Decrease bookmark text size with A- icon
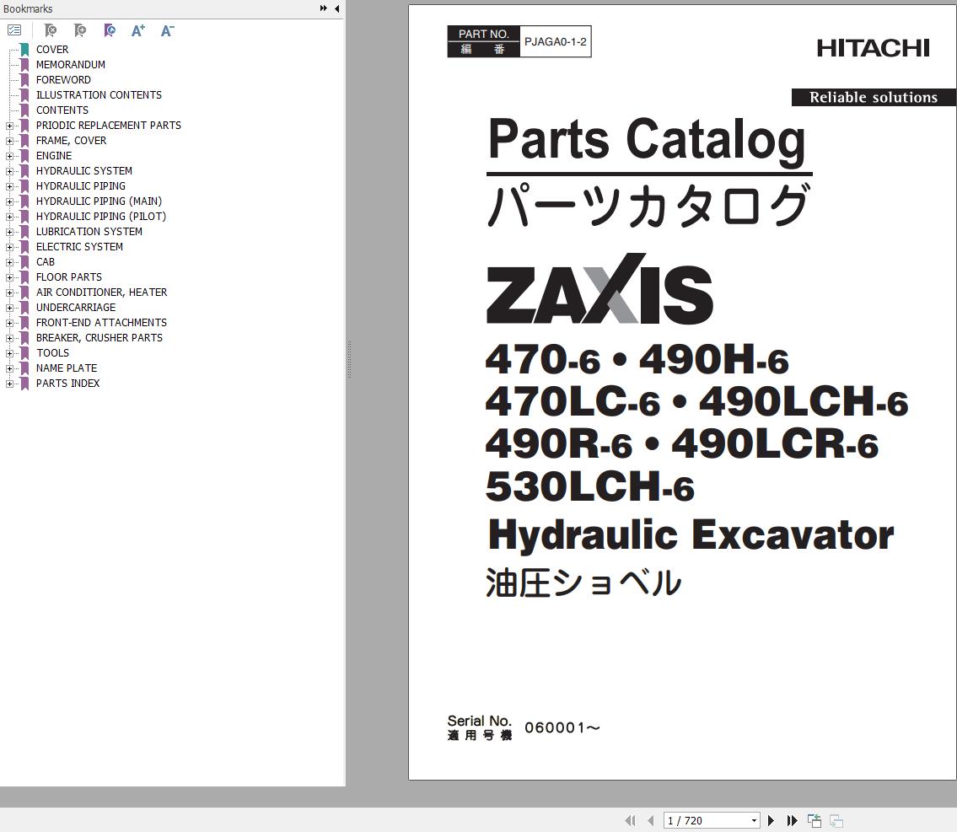Viewport: 957px width, 832px height. coord(167,30)
